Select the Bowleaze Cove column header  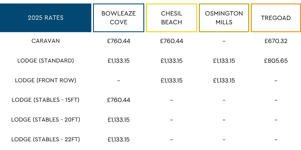[x=119, y=18]
